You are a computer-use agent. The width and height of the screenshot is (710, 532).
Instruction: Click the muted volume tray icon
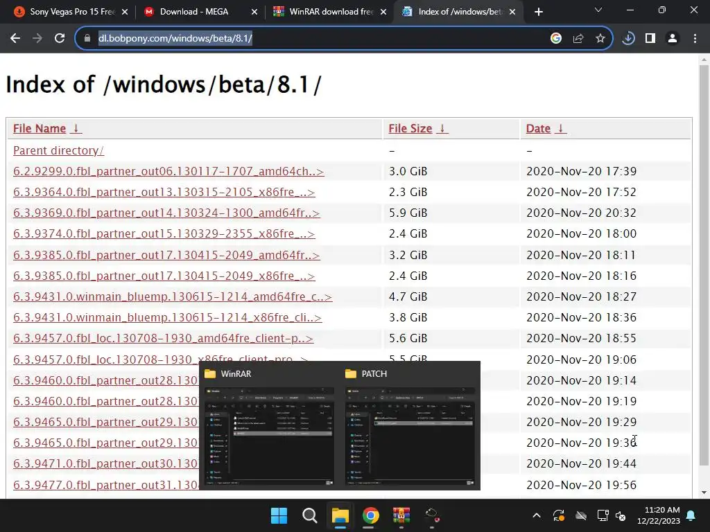coord(621,515)
